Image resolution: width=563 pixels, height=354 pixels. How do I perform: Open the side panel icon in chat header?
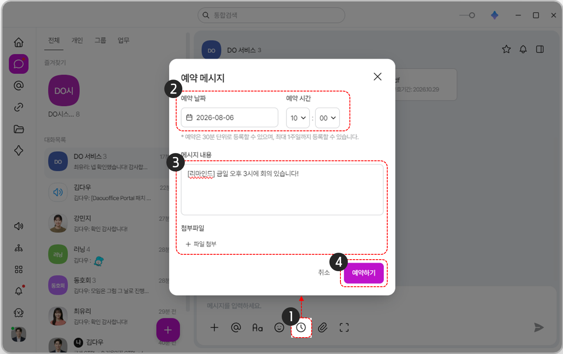[540, 49]
